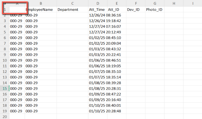Screen dimensions: 202x119
Task: Click column B cell in row 10
Action: click(41, 60)
